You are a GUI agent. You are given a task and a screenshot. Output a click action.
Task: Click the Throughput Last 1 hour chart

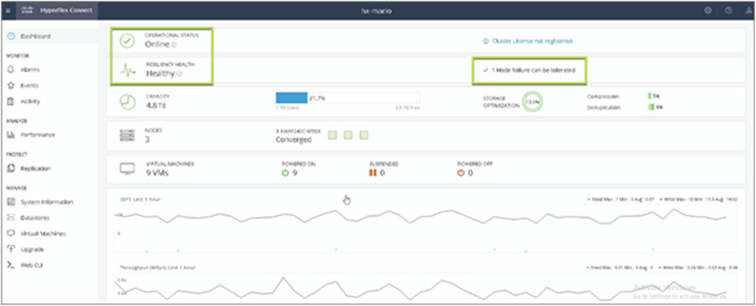425,287
